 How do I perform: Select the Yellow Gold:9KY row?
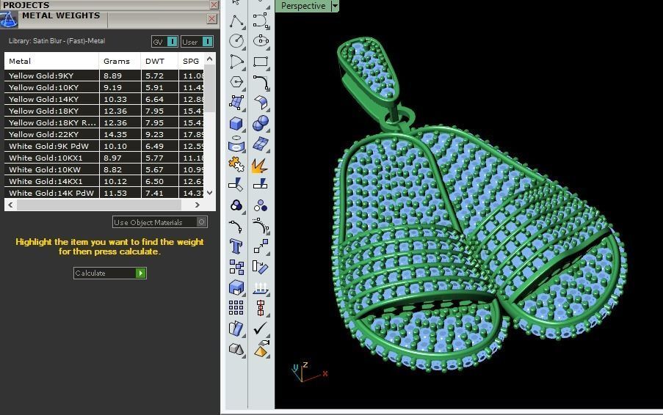coord(104,76)
